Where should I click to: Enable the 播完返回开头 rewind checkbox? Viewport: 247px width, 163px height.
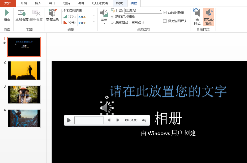165,21
